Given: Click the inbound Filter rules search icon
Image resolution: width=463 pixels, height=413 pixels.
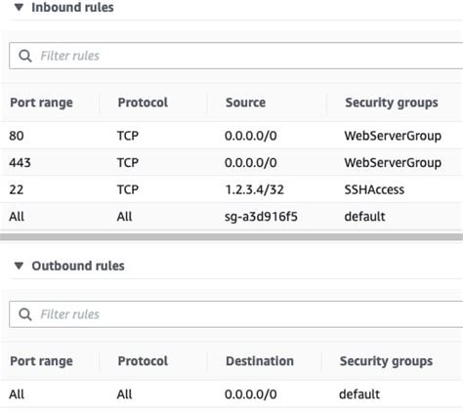Looking at the screenshot, I should click(x=25, y=56).
